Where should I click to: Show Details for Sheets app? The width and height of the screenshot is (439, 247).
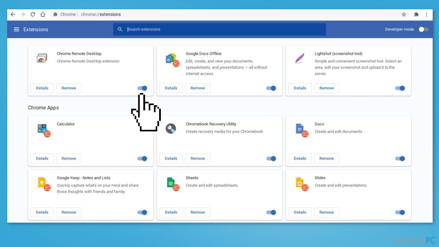click(171, 212)
